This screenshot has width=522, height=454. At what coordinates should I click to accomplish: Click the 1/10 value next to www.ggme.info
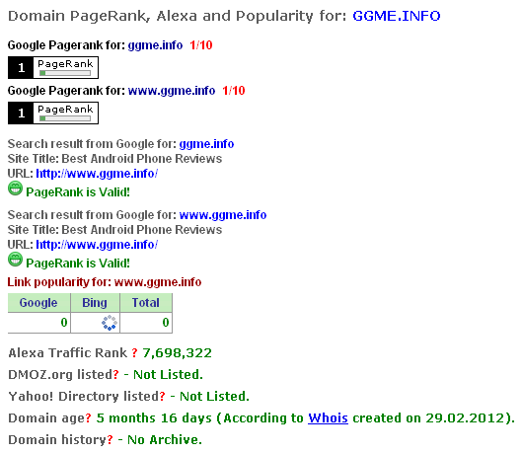point(234,91)
